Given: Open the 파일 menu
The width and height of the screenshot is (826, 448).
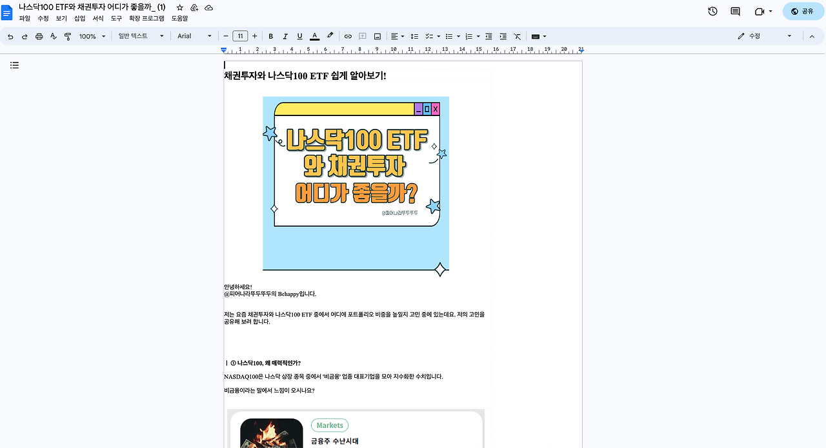Looking at the screenshot, I should tap(25, 19).
